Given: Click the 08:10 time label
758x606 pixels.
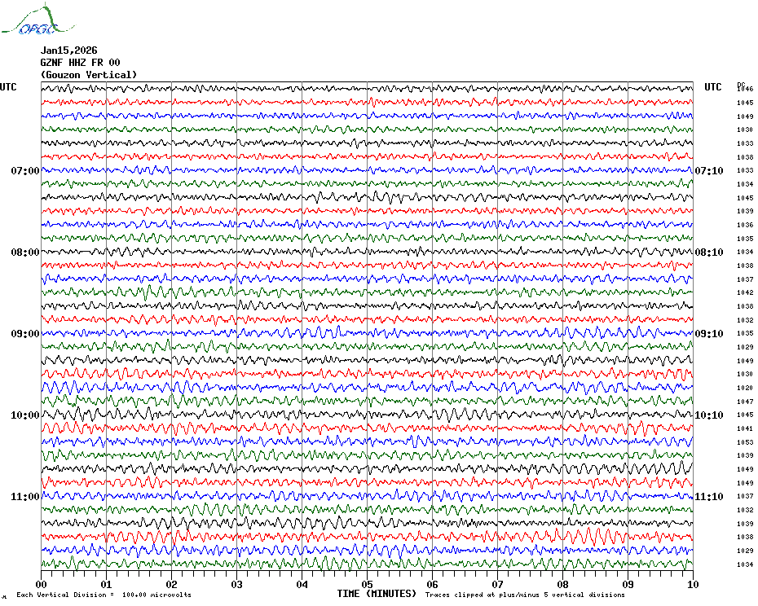Looking at the screenshot, I should coord(709,253).
